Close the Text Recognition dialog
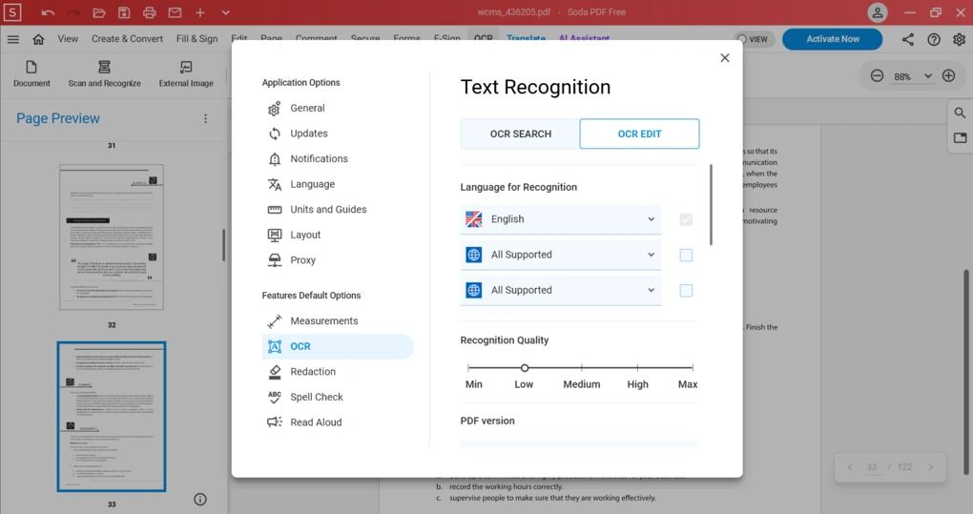Image resolution: width=973 pixels, height=514 pixels. coord(725,58)
